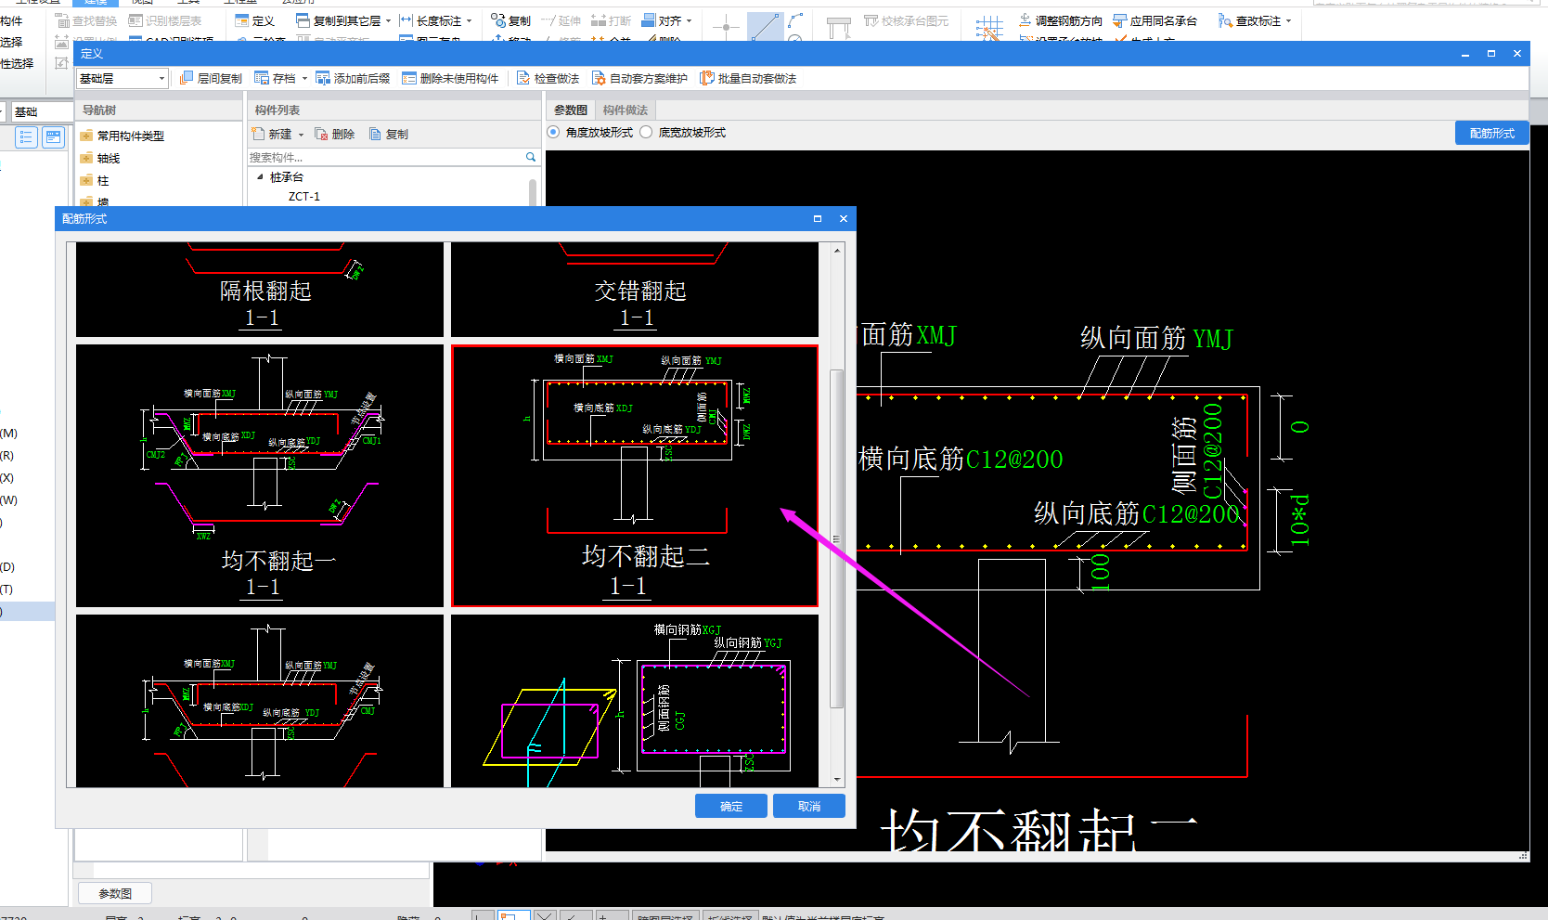This screenshot has height=920, width=1548.
Task: Switch to the 构件做法 tab
Action: coord(625,110)
